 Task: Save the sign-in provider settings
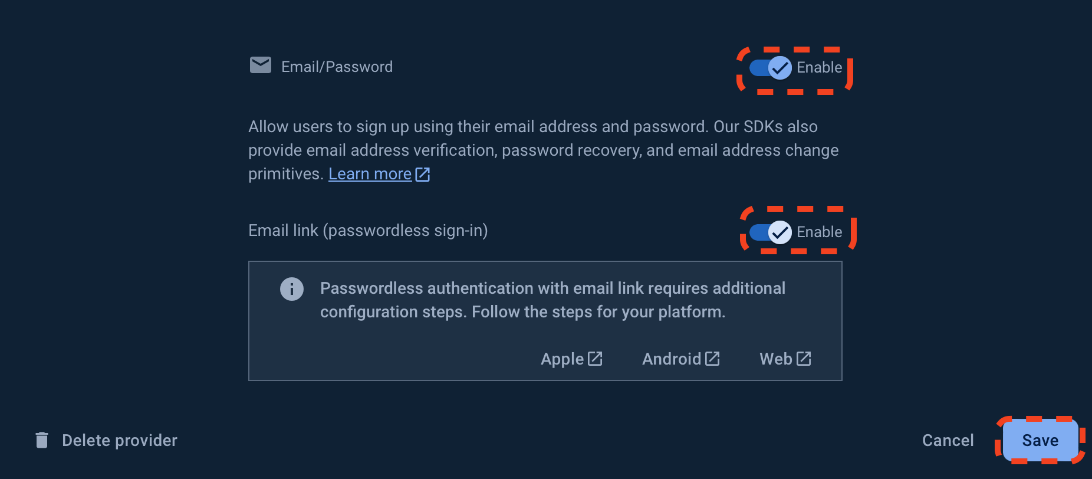1040,441
